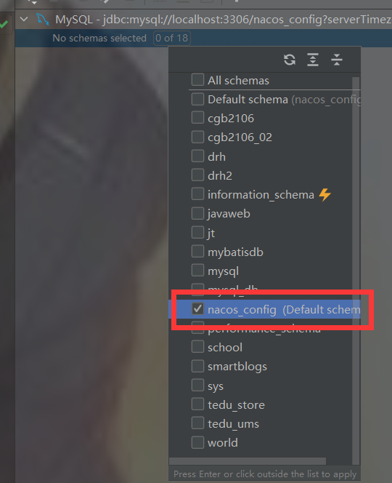The image size is (392, 483).
Task: Click the mybatisdb schema label
Action: [x=235, y=252]
